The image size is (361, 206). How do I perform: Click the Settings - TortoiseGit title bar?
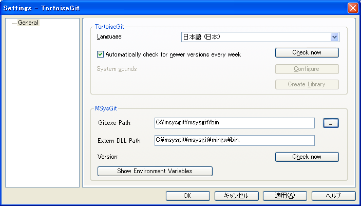154,8
